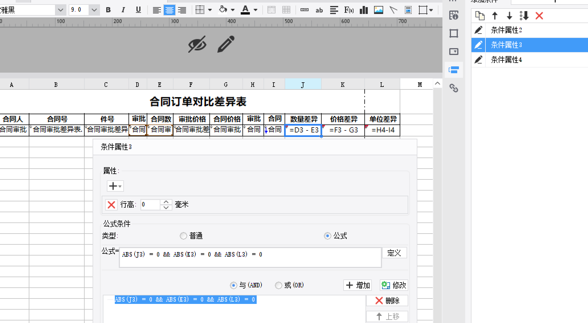The width and height of the screenshot is (588, 323).
Task: Click the unmerge cells grid icon
Action: click(286, 10)
